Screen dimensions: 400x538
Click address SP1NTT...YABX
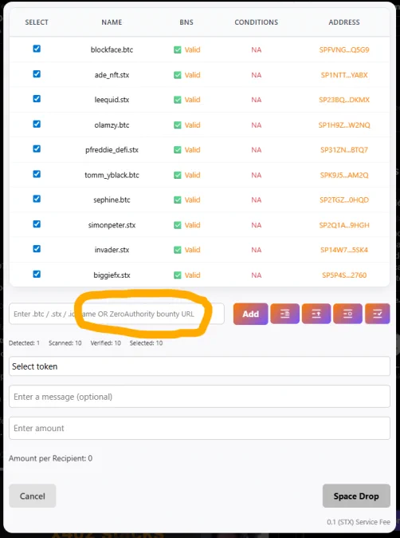(x=344, y=75)
